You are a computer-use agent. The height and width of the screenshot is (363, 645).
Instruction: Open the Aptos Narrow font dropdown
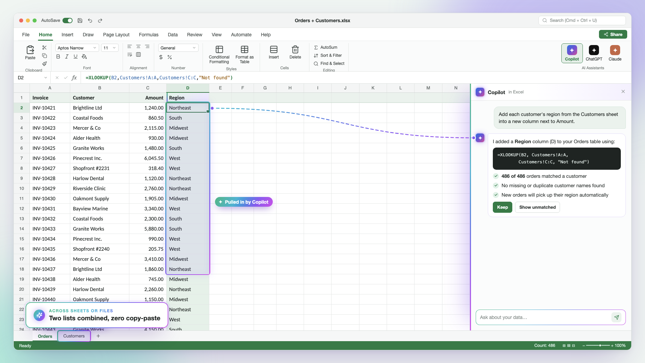tap(77, 48)
